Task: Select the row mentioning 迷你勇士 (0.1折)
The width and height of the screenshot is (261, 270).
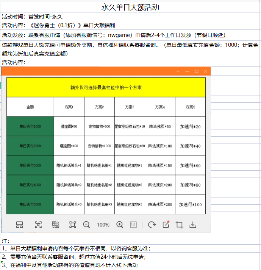Action: pos(130,25)
